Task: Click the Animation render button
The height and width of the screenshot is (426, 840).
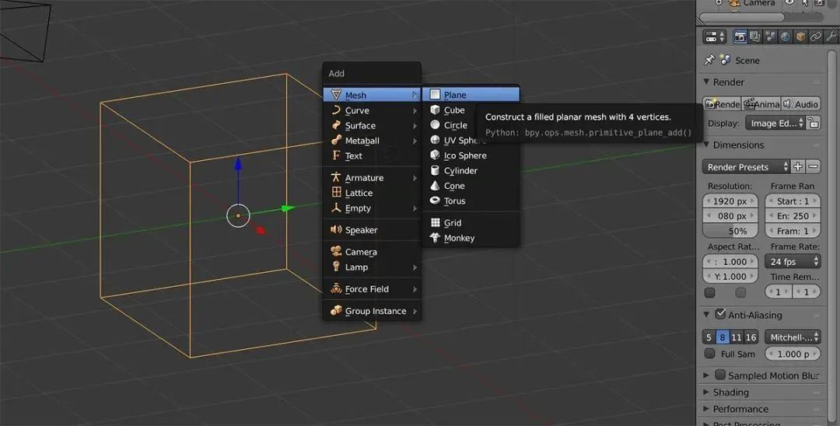Action: (761, 104)
